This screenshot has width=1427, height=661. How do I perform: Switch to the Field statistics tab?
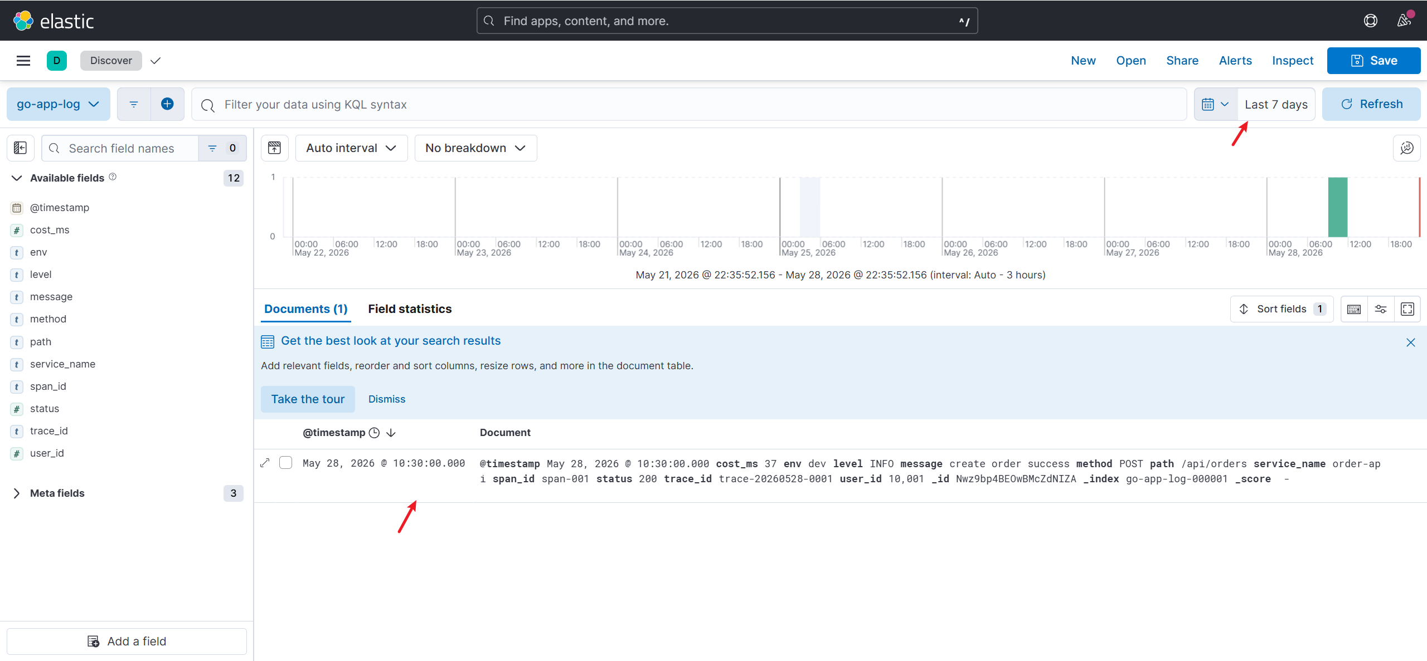tap(410, 309)
